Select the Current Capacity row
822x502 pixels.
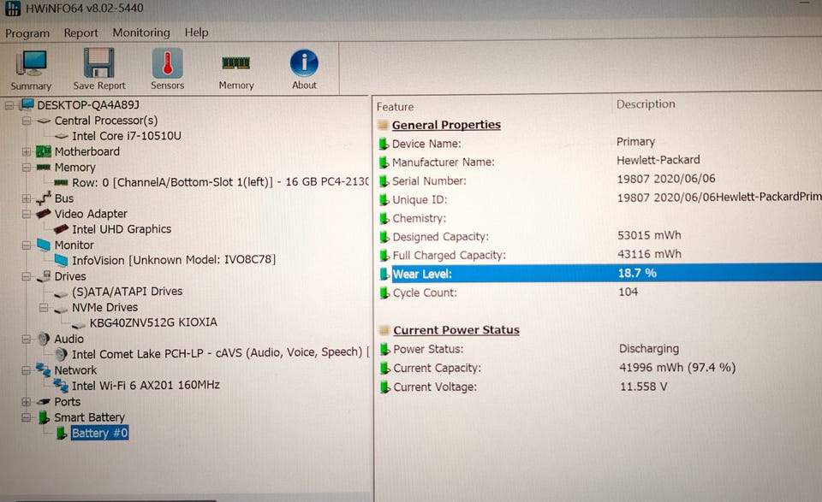click(x=599, y=368)
